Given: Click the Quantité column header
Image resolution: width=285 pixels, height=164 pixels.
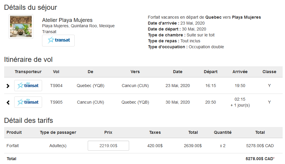Looking at the screenshot, I should pyautogui.click(x=223, y=132).
